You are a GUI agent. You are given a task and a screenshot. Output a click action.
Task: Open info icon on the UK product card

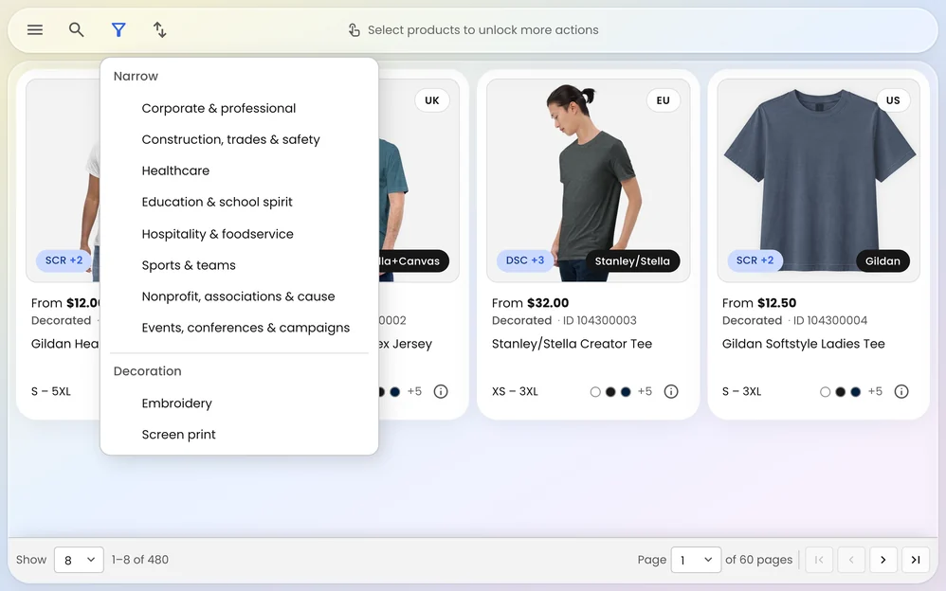[x=441, y=391]
